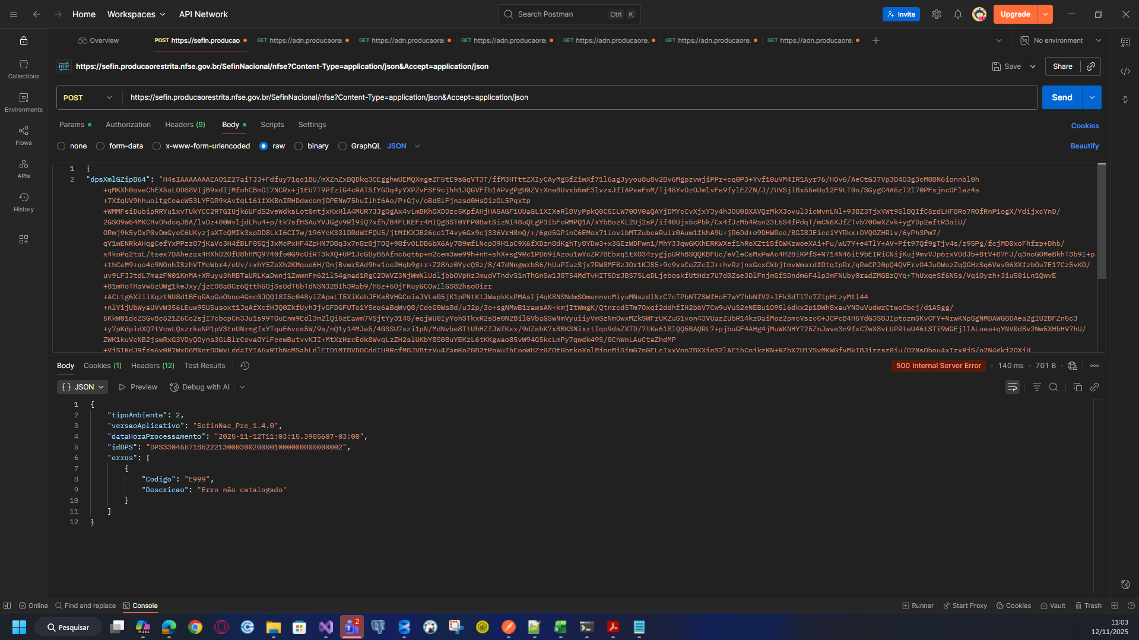Search within the response body

tap(1053, 387)
